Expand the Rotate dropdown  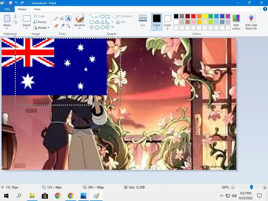(48, 28)
